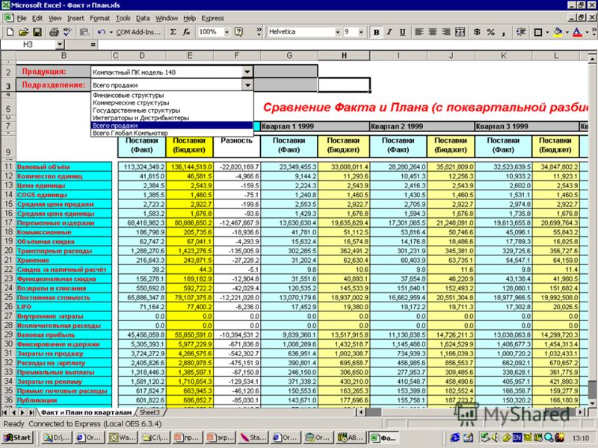Open the Name Box dropdown arrow

[60, 45]
